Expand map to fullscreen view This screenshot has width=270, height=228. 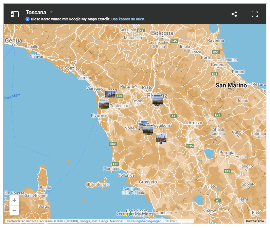coord(255,14)
